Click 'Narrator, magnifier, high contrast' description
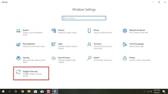Image resolution: width=168 pixels, height=94 pixels. click(x=67, y=61)
